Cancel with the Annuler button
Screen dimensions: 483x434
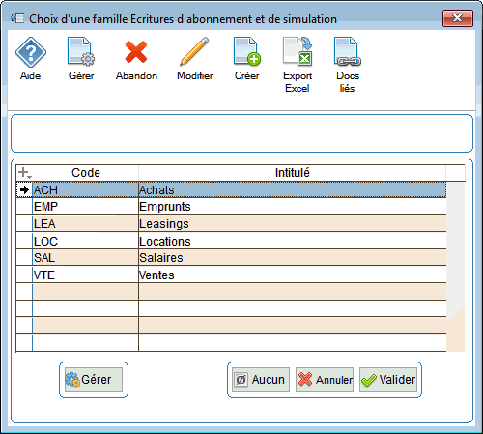click(x=325, y=380)
